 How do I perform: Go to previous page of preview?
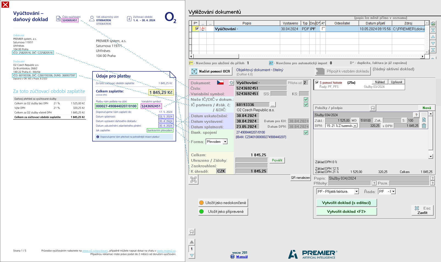tap(192, 242)
